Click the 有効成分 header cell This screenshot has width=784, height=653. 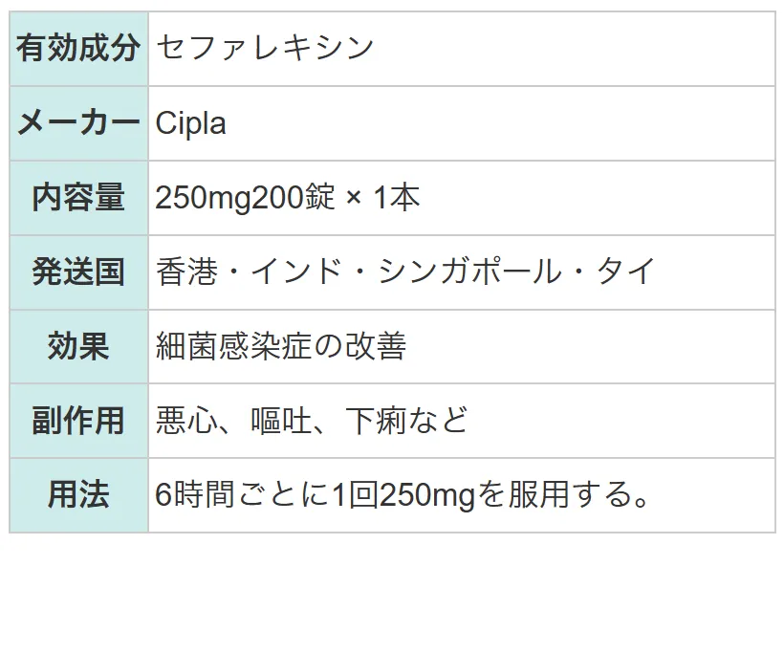79,49
